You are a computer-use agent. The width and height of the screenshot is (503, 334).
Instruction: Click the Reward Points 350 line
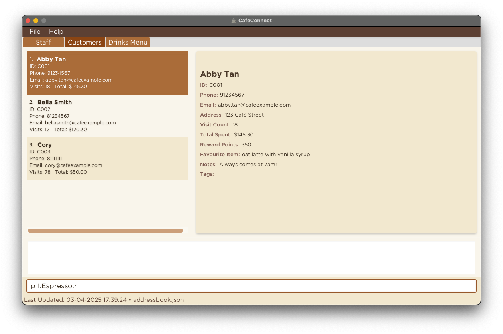[x=226, y=145]
